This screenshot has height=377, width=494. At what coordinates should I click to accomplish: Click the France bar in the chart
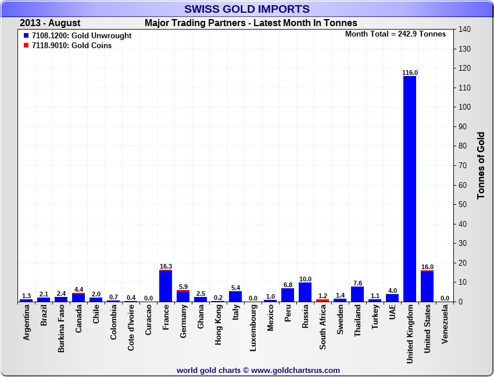166,286
